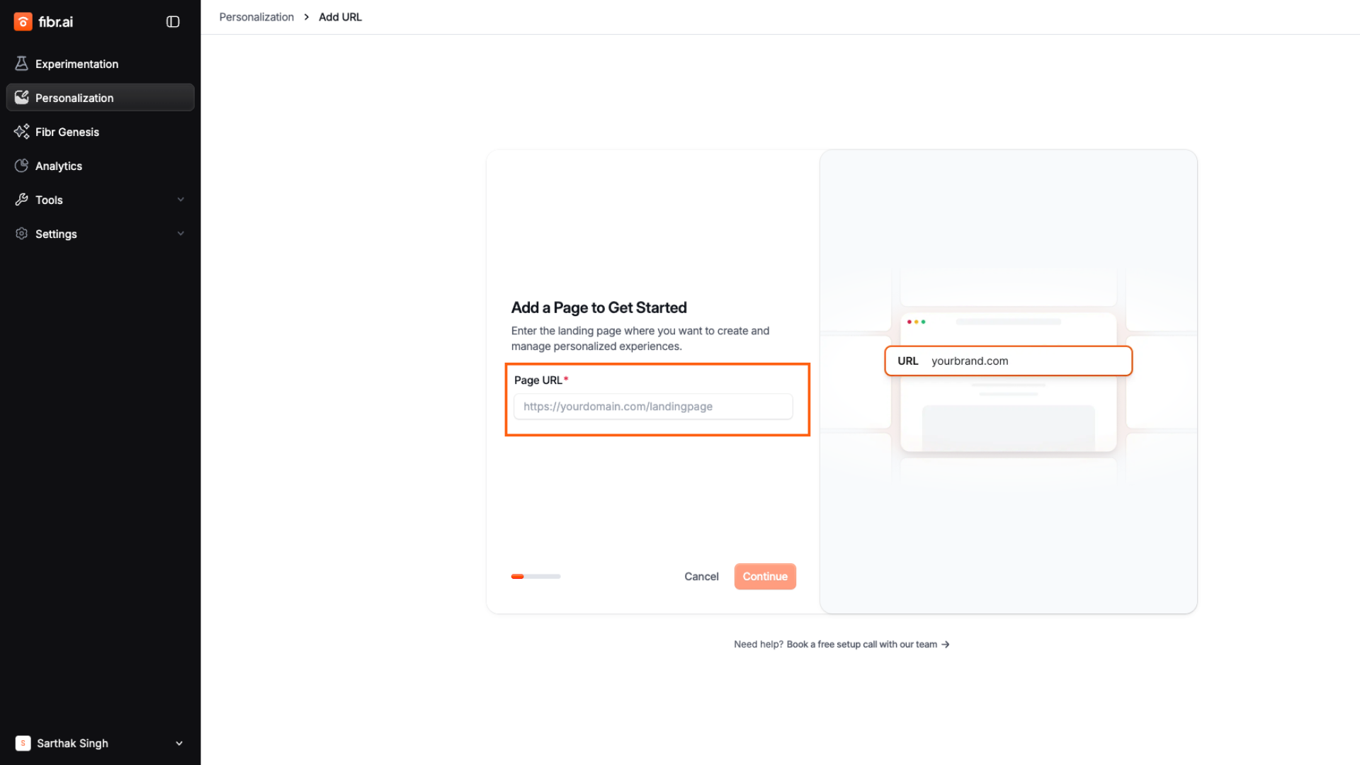Viewport: 1360px width, 765px height.
Task: Open the Analytics menu item
Action: 59,166
